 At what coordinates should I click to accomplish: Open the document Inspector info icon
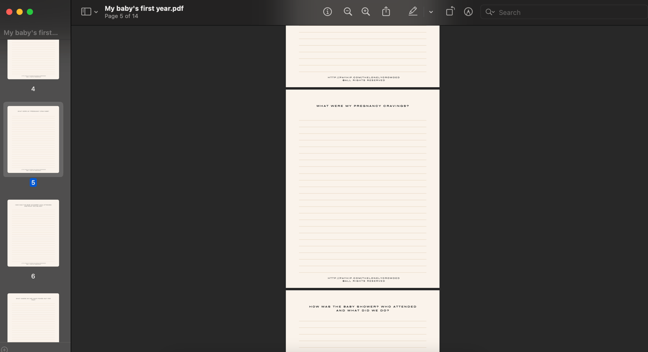327,12
